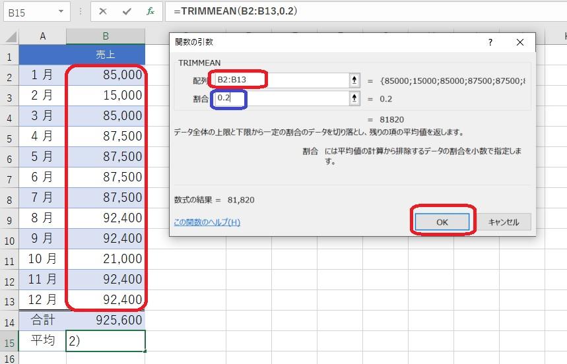Select cell with 8 月

pos(43,218)
